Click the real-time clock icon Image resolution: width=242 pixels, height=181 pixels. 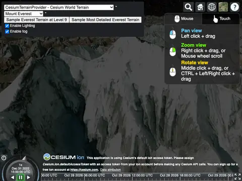pyautogui.click(x=4, y=158)
